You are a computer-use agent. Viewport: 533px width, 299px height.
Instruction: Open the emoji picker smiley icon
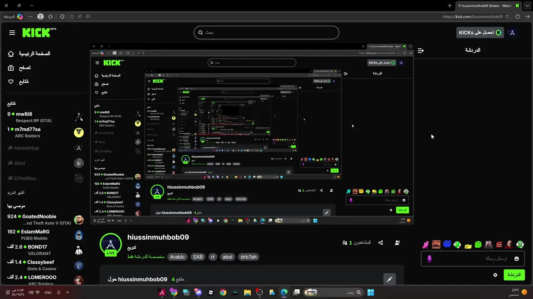[x=517, y=259]
